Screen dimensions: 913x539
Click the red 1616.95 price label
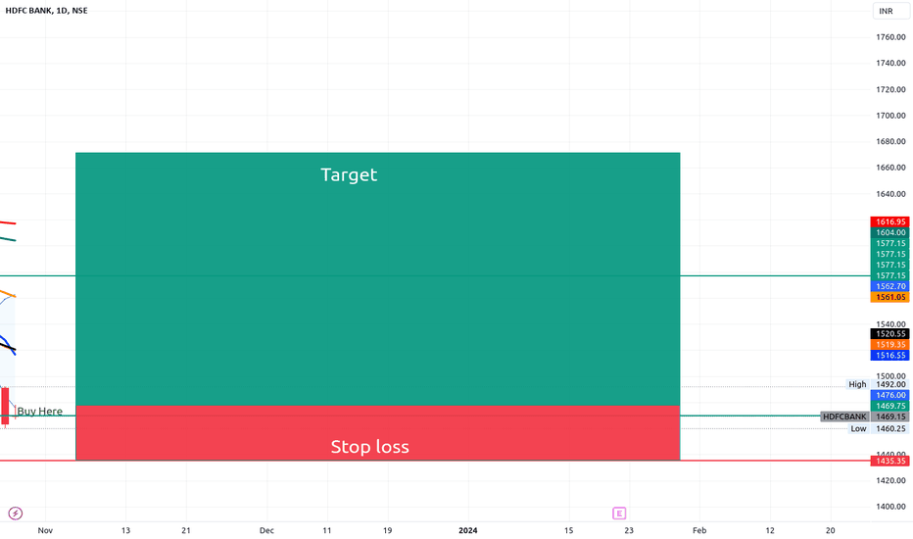890,222
